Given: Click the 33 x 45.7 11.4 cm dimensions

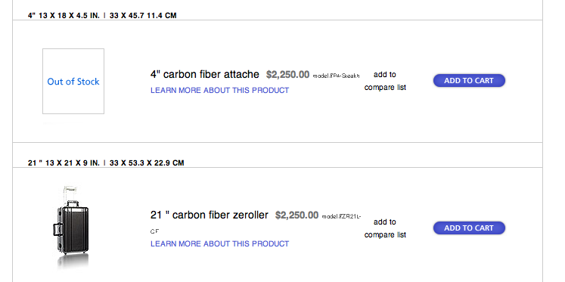Looking at the screenshot, I should 143,15.
